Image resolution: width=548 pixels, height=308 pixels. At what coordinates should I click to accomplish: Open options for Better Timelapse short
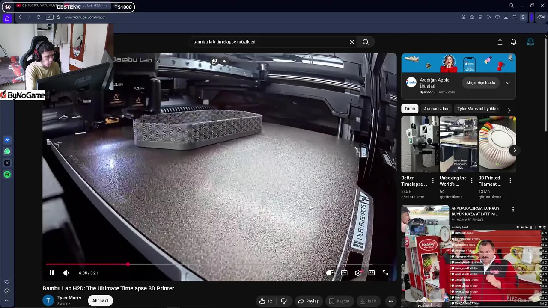click(x=433, y=181)
